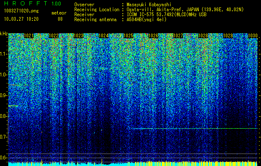261x166 pixels.
Task: Click the date stamp 10.03.27 10:20
Action: 21,19
